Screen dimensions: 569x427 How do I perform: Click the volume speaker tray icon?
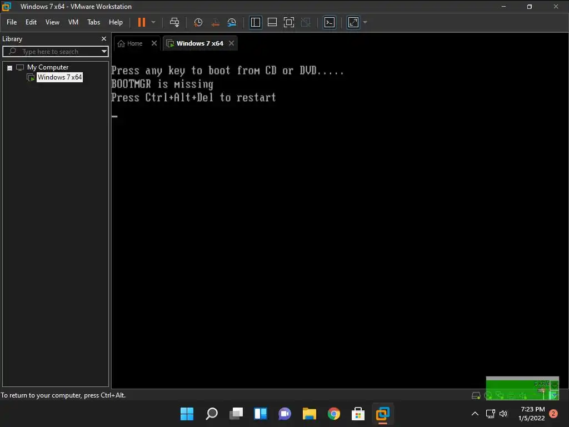pyautogui.click(x=503, y=414)
